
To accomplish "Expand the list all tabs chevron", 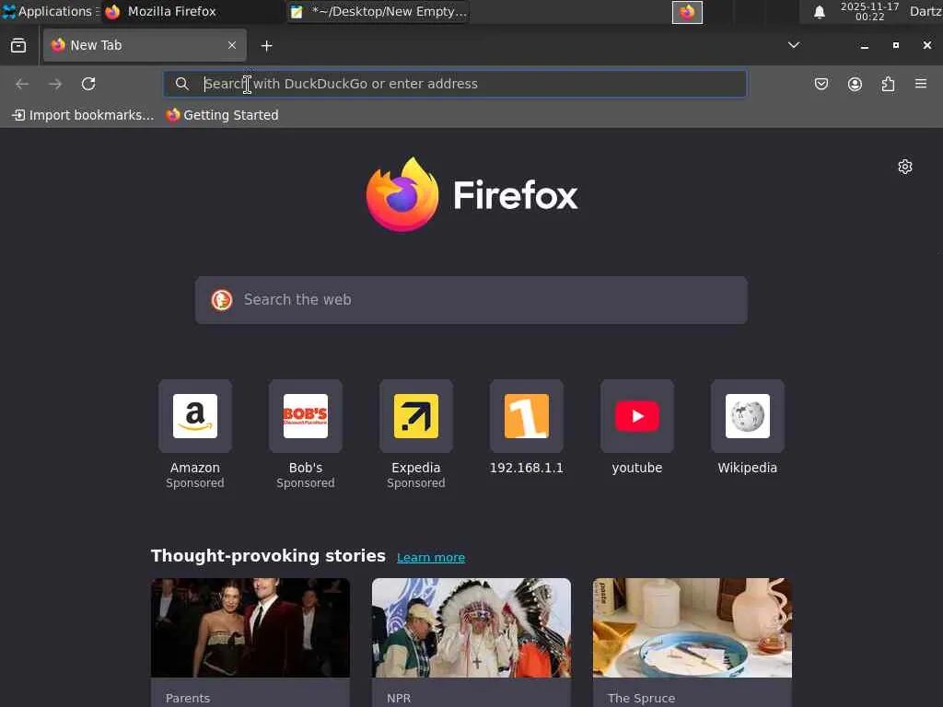I will coord(793,45).
